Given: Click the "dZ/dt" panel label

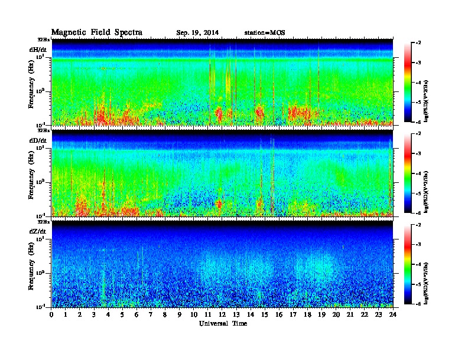Looking at the screenshot, I should pyautogui.click(x=38, y=231).
